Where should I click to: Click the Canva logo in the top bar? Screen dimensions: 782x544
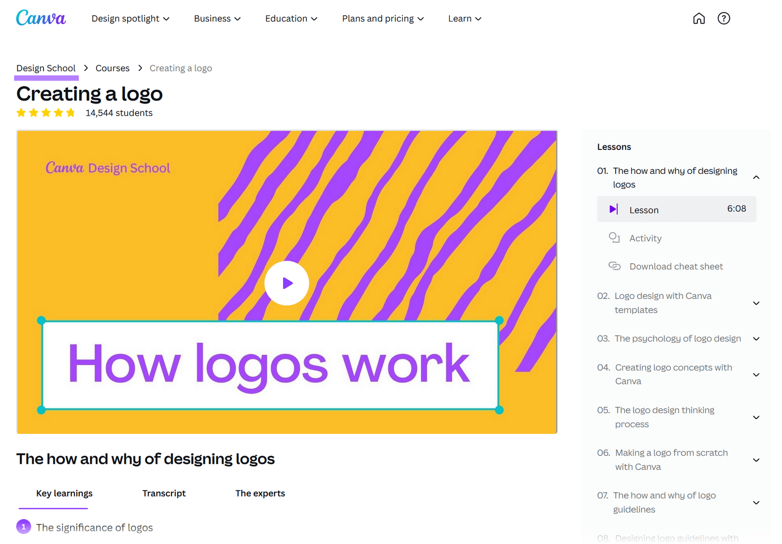pos(41,18)
